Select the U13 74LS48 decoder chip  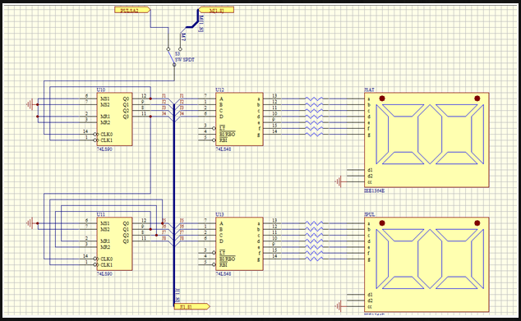(x=239, y=244)
